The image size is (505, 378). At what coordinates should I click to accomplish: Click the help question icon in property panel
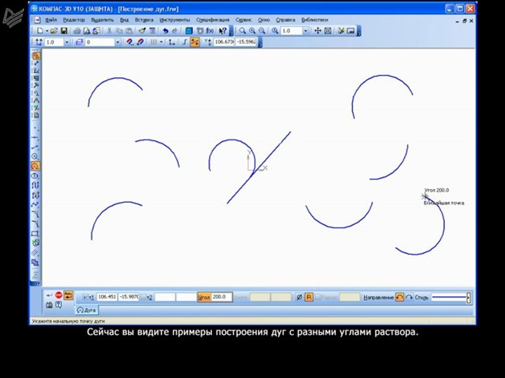point(58,304)
